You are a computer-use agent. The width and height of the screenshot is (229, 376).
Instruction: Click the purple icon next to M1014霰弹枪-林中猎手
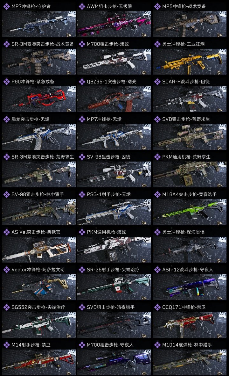point(157,345)
